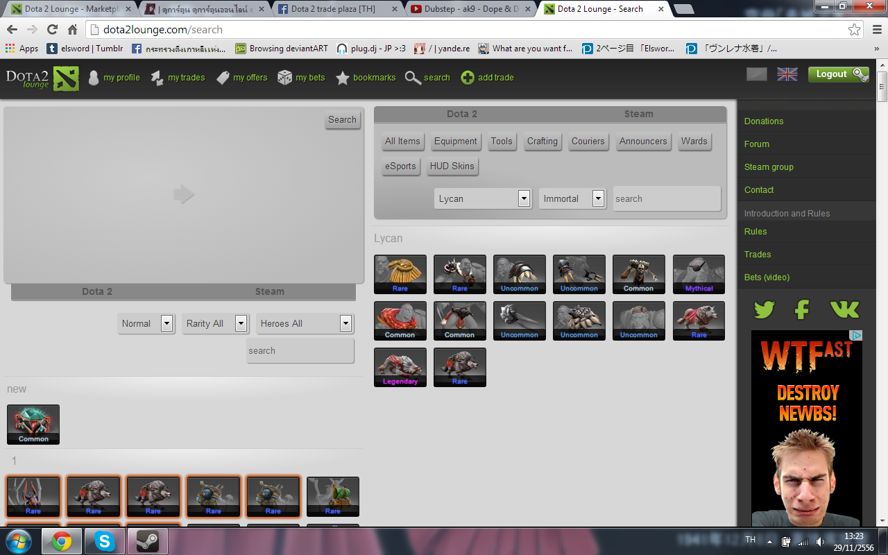Go back with the browser back arrow
The height and width of the screenshot is (555, 888).
(12, 30)
